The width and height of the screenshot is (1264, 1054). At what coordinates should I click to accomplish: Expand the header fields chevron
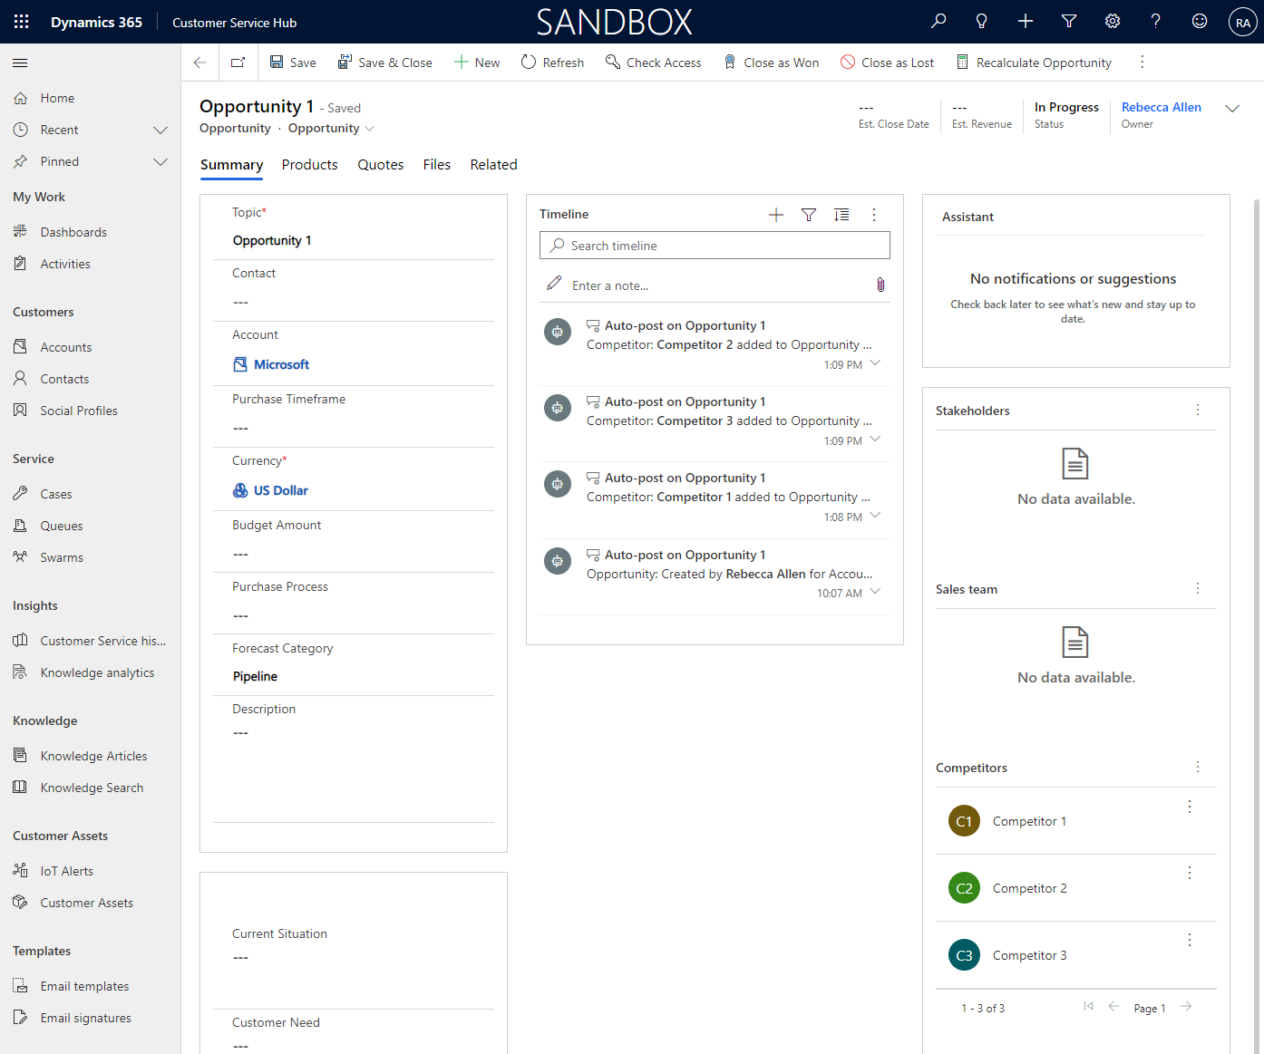1232,108
